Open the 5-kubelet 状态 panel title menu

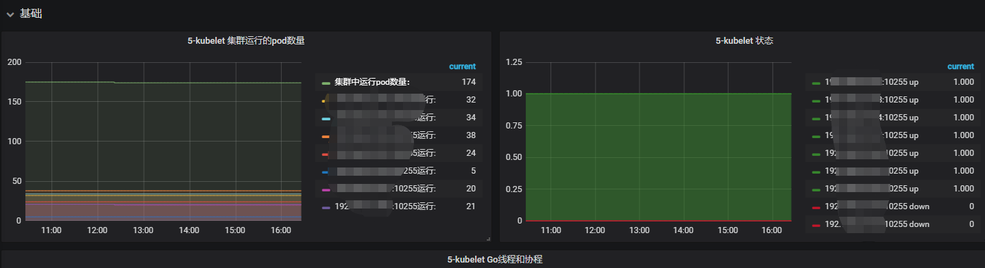coord(744,41)
